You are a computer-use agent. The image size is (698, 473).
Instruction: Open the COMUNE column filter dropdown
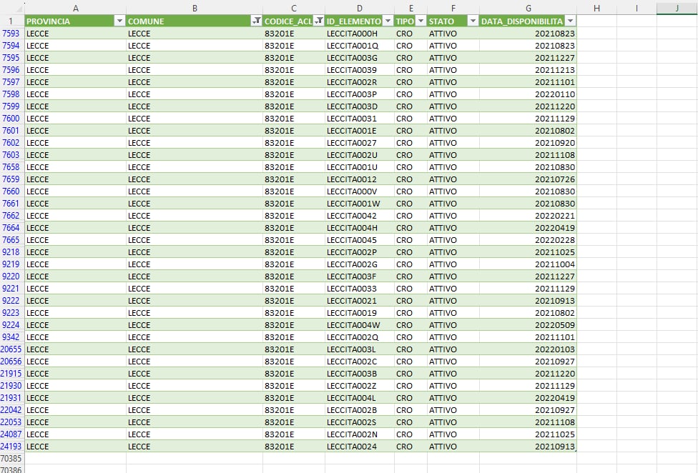(257, 21)
